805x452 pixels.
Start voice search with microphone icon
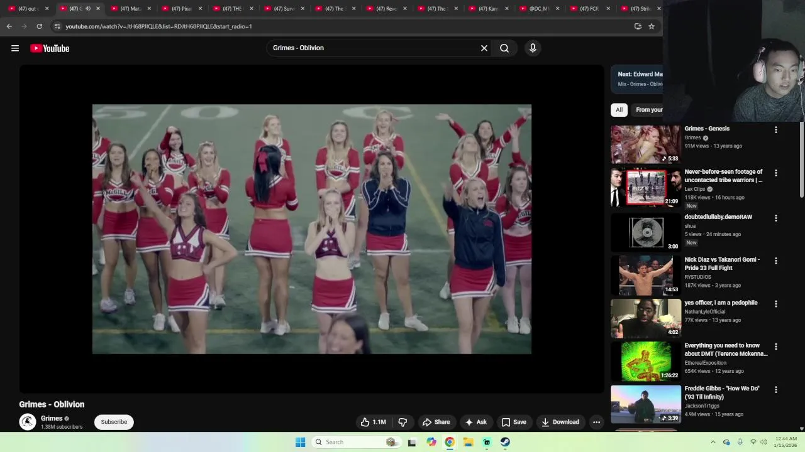(533, 48)
